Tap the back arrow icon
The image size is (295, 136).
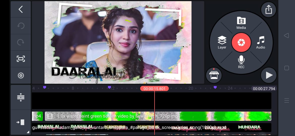click(x=21, y=10)
